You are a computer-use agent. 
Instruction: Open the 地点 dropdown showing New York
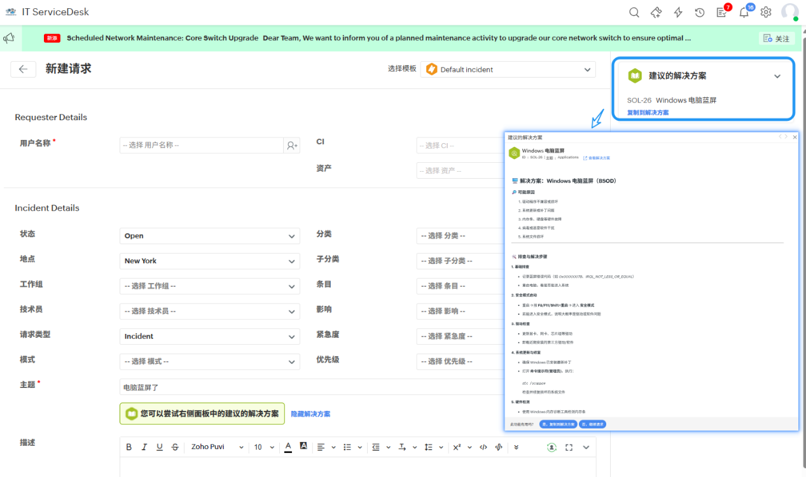(209, 261)
